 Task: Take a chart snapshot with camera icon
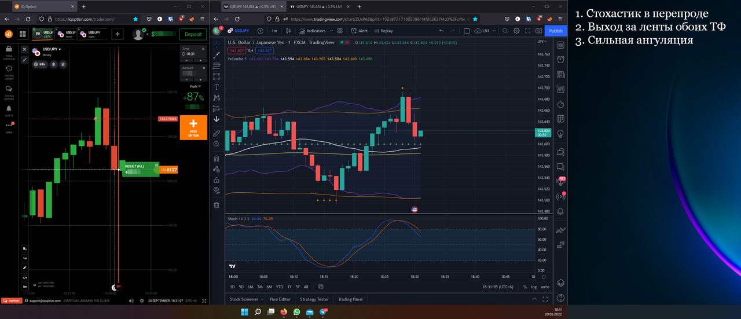pos(539,31)
